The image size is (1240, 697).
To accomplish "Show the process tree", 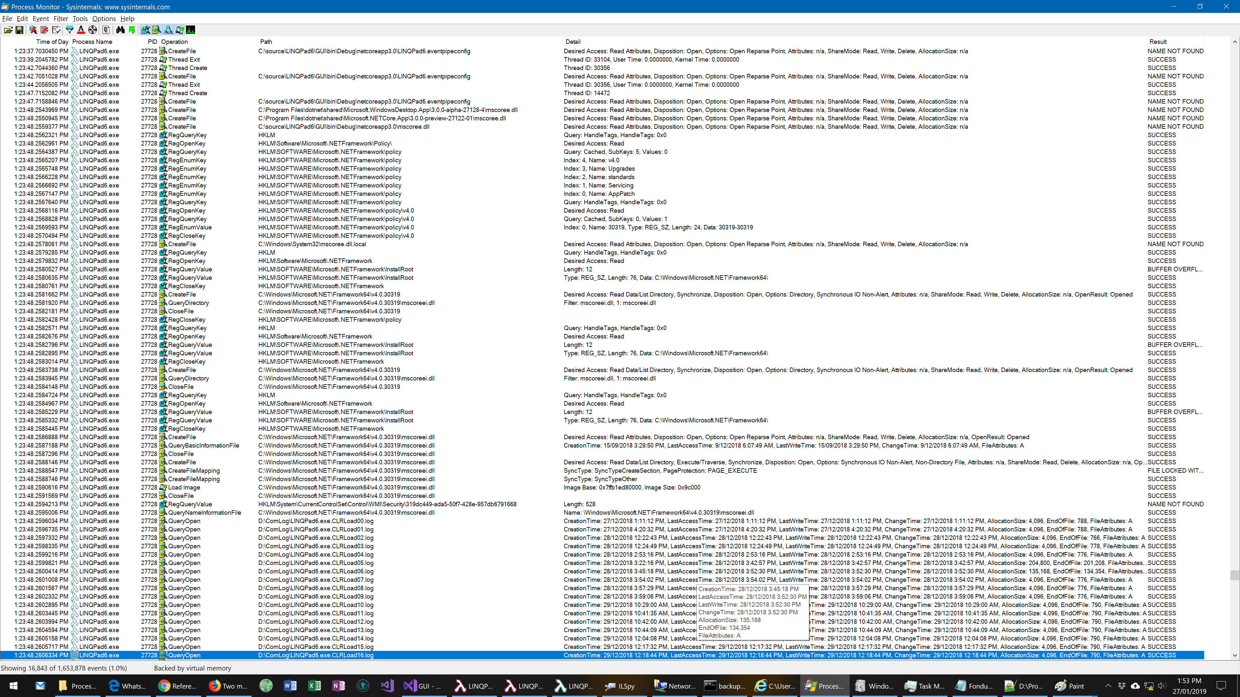I will coord(106,30).
